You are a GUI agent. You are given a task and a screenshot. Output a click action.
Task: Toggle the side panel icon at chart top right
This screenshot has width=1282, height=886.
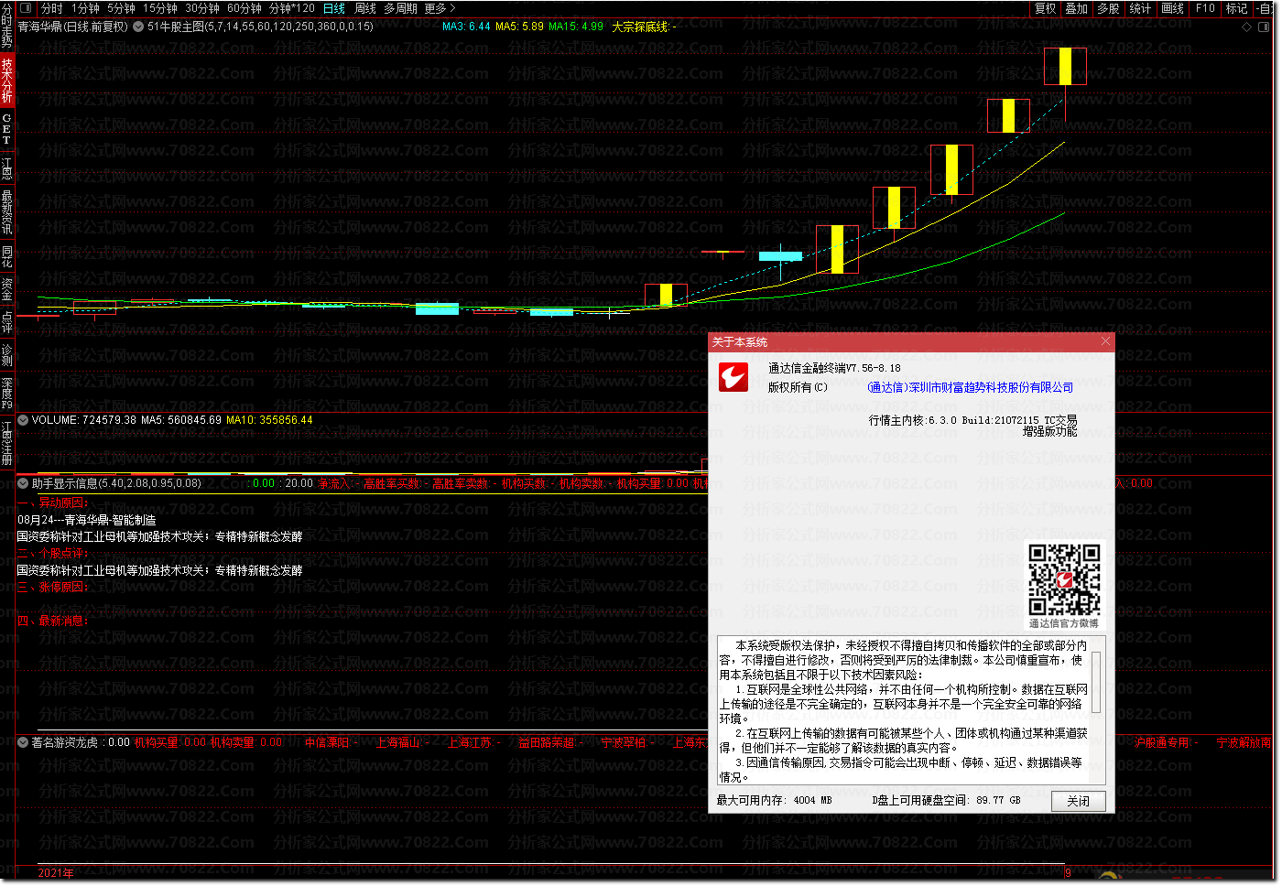[x=1263, y=27]
